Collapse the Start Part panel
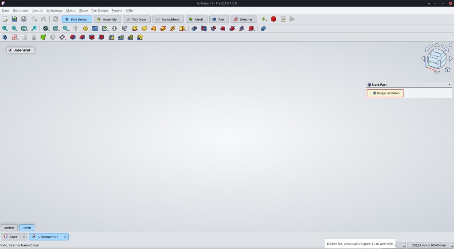 coord(449,84)
